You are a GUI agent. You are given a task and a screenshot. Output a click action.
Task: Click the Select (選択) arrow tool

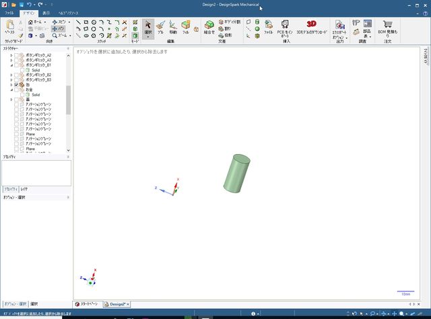[148, 25]
